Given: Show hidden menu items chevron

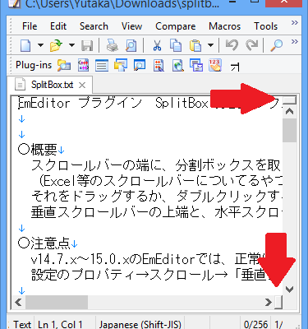Looking at the screenshot, I should click(x=295, y=22).
